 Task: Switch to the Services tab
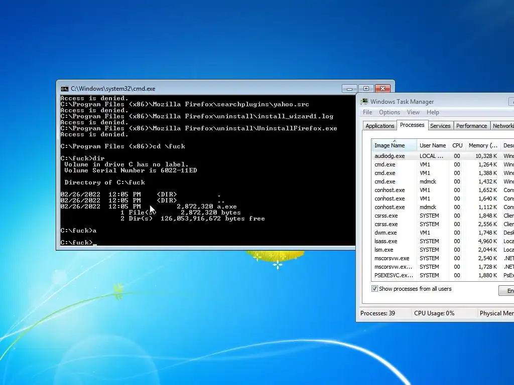pyautogui.click(x=440, y=126)
